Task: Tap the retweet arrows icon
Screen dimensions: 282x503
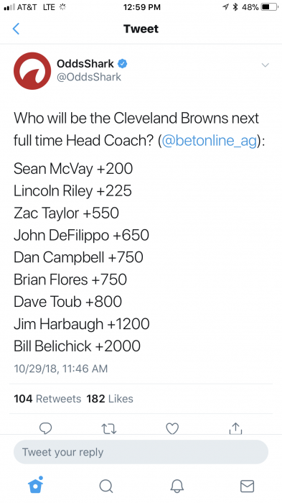Action: pos(109,428)
